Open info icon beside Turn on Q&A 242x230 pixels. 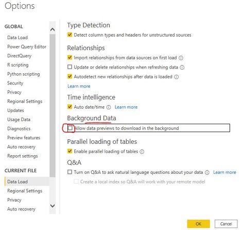coord(207,172)
